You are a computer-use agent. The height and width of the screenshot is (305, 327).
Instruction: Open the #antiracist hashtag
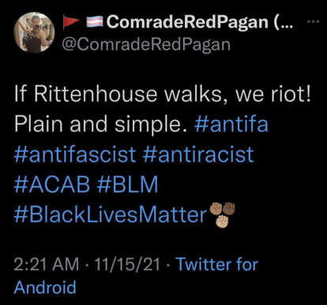pos(198,154)
